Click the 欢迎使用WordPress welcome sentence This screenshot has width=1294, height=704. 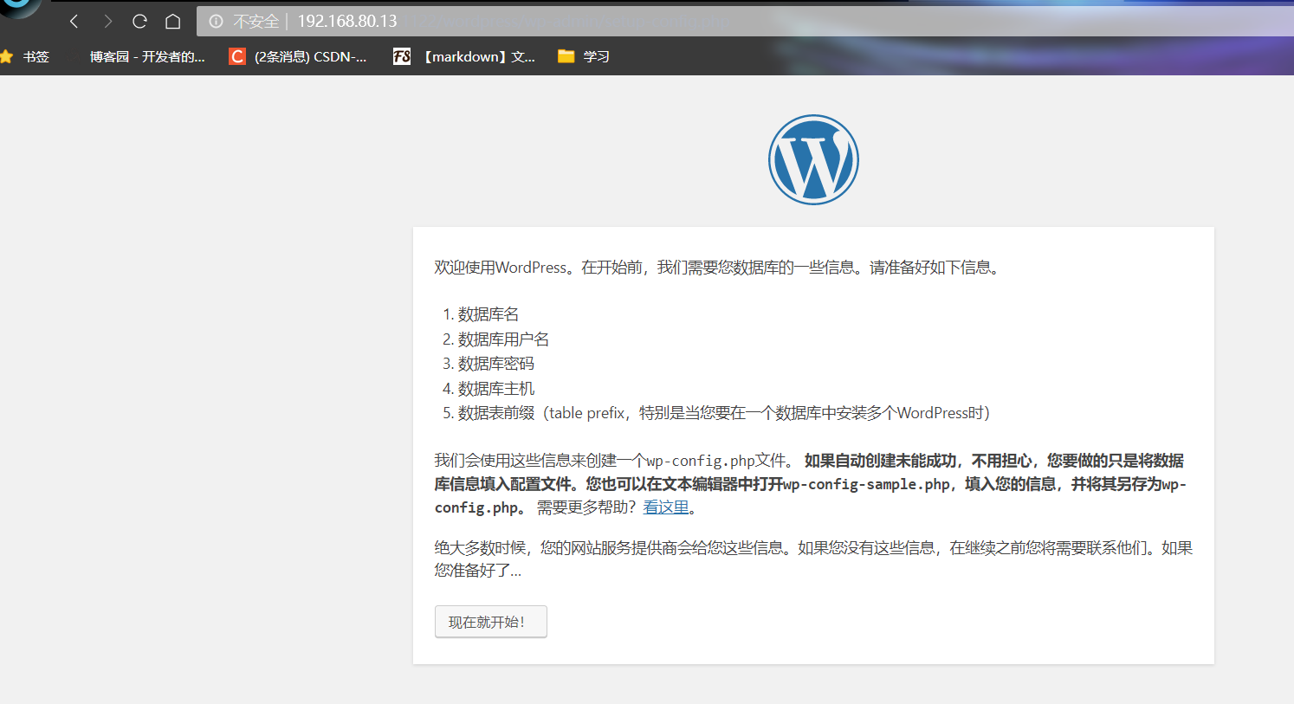tap(719, 268)
